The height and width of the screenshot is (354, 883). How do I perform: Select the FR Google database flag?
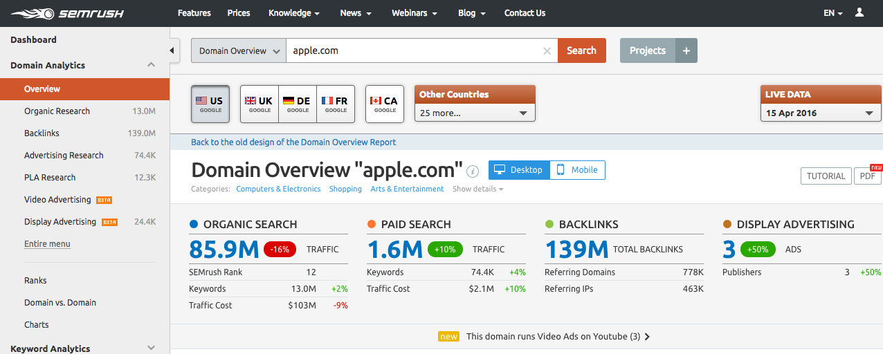coord(336,104)
